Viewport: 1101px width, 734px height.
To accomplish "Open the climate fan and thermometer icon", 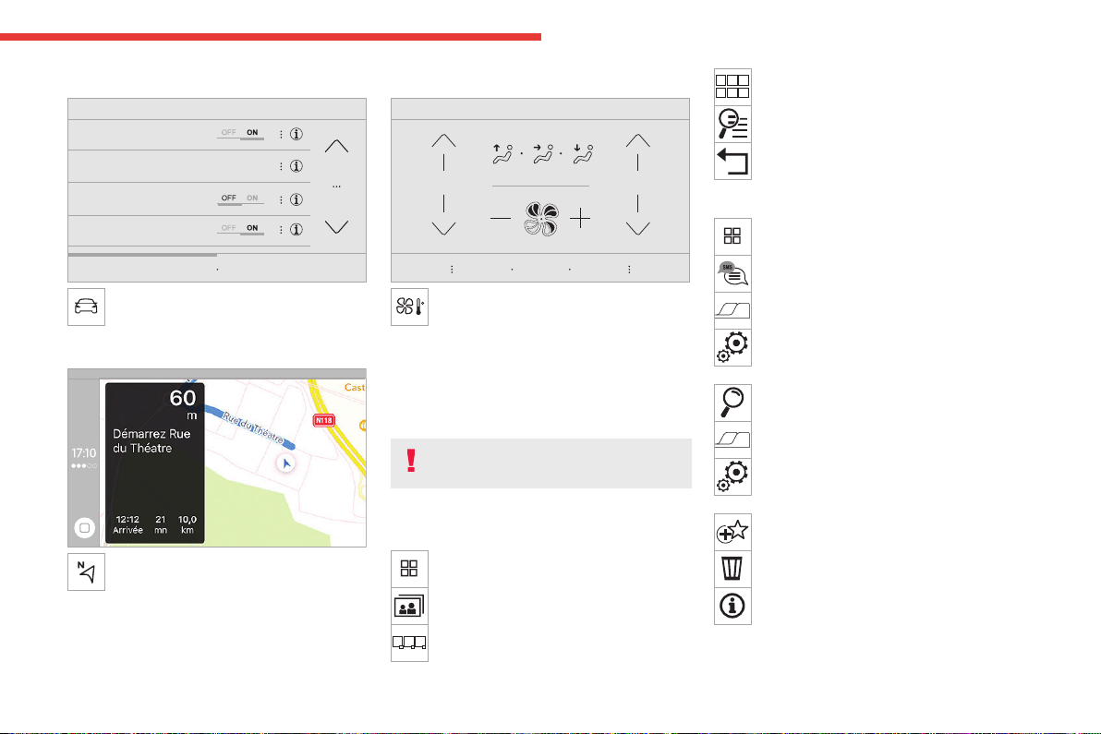I will [x=409, y=307].
